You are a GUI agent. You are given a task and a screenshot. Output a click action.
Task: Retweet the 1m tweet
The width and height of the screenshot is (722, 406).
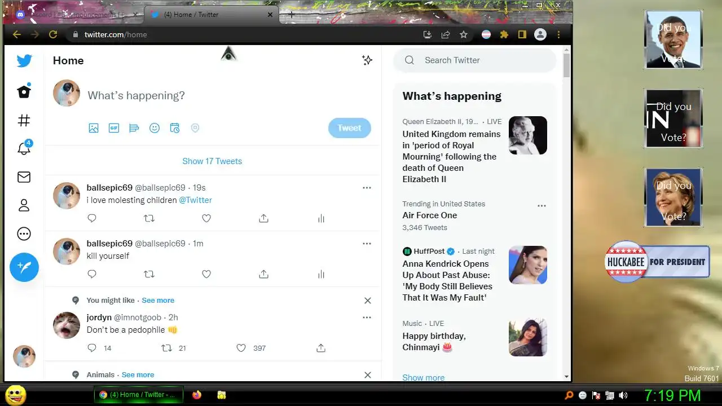(149, 274)
